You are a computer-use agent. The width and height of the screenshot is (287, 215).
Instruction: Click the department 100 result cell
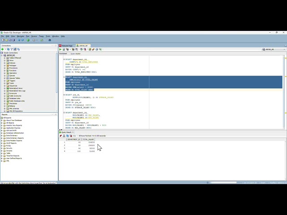tap(74, 151)
